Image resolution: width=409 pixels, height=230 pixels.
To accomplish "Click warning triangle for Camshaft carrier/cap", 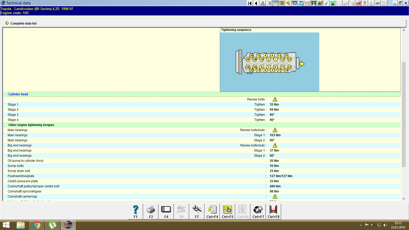I will (x=275, y=197).
